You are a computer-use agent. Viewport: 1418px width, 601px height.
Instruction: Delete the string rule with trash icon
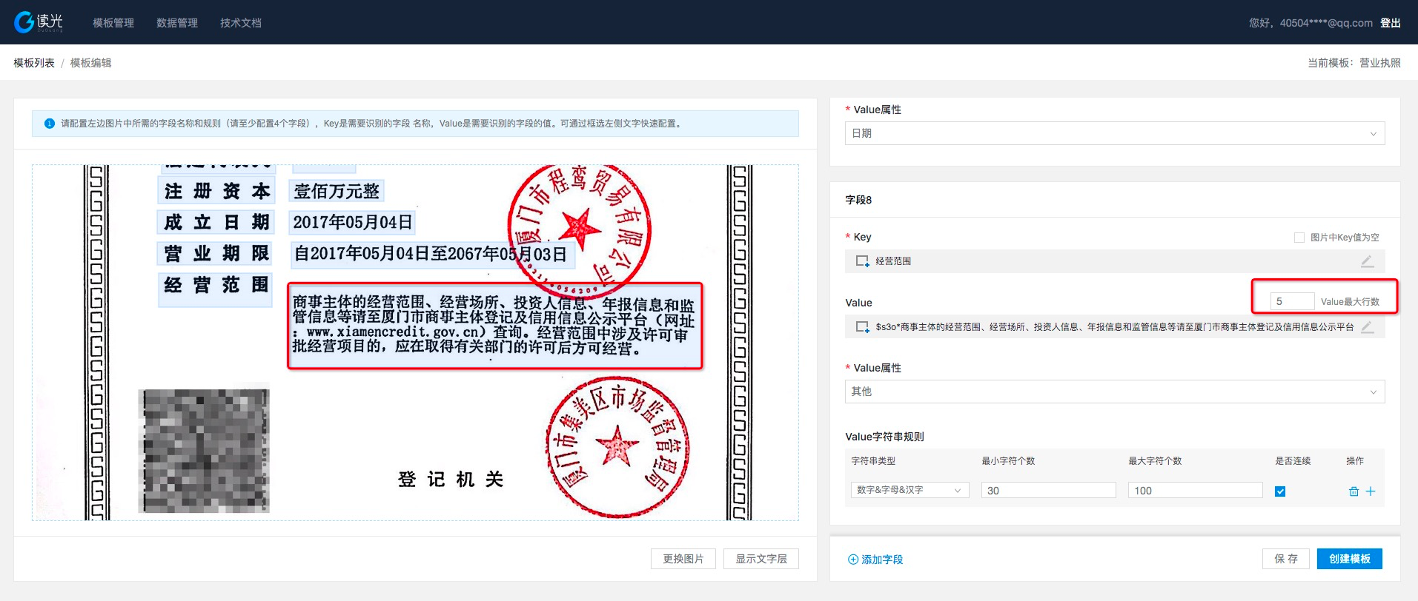[x=1354, y=491]
